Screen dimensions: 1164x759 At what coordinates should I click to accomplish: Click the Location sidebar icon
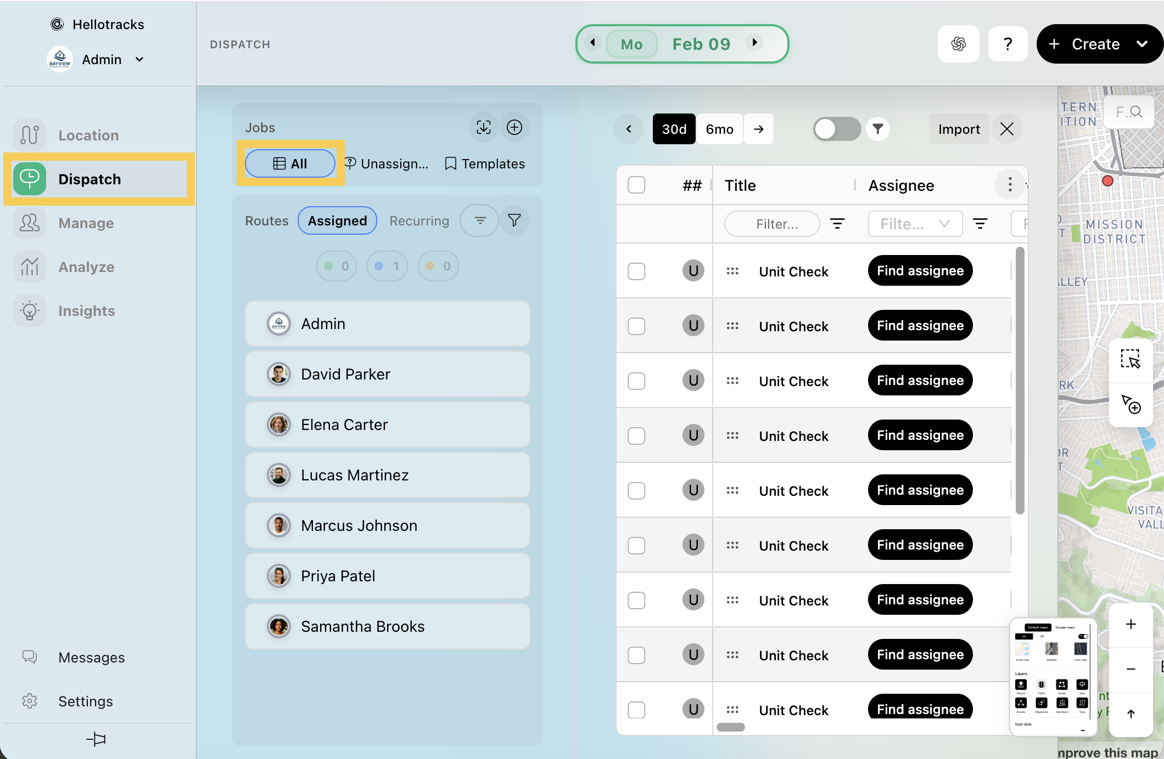[30, 135]
